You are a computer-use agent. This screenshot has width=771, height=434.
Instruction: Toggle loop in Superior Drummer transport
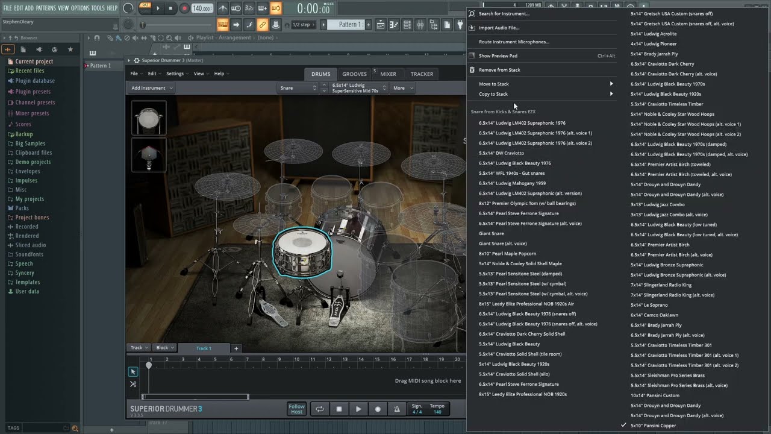coord(319,409)
